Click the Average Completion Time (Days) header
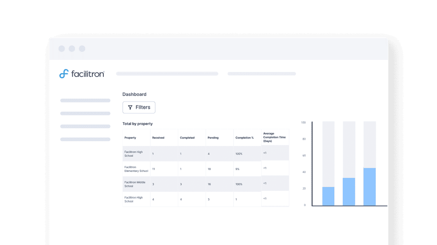 coord(274,137)
